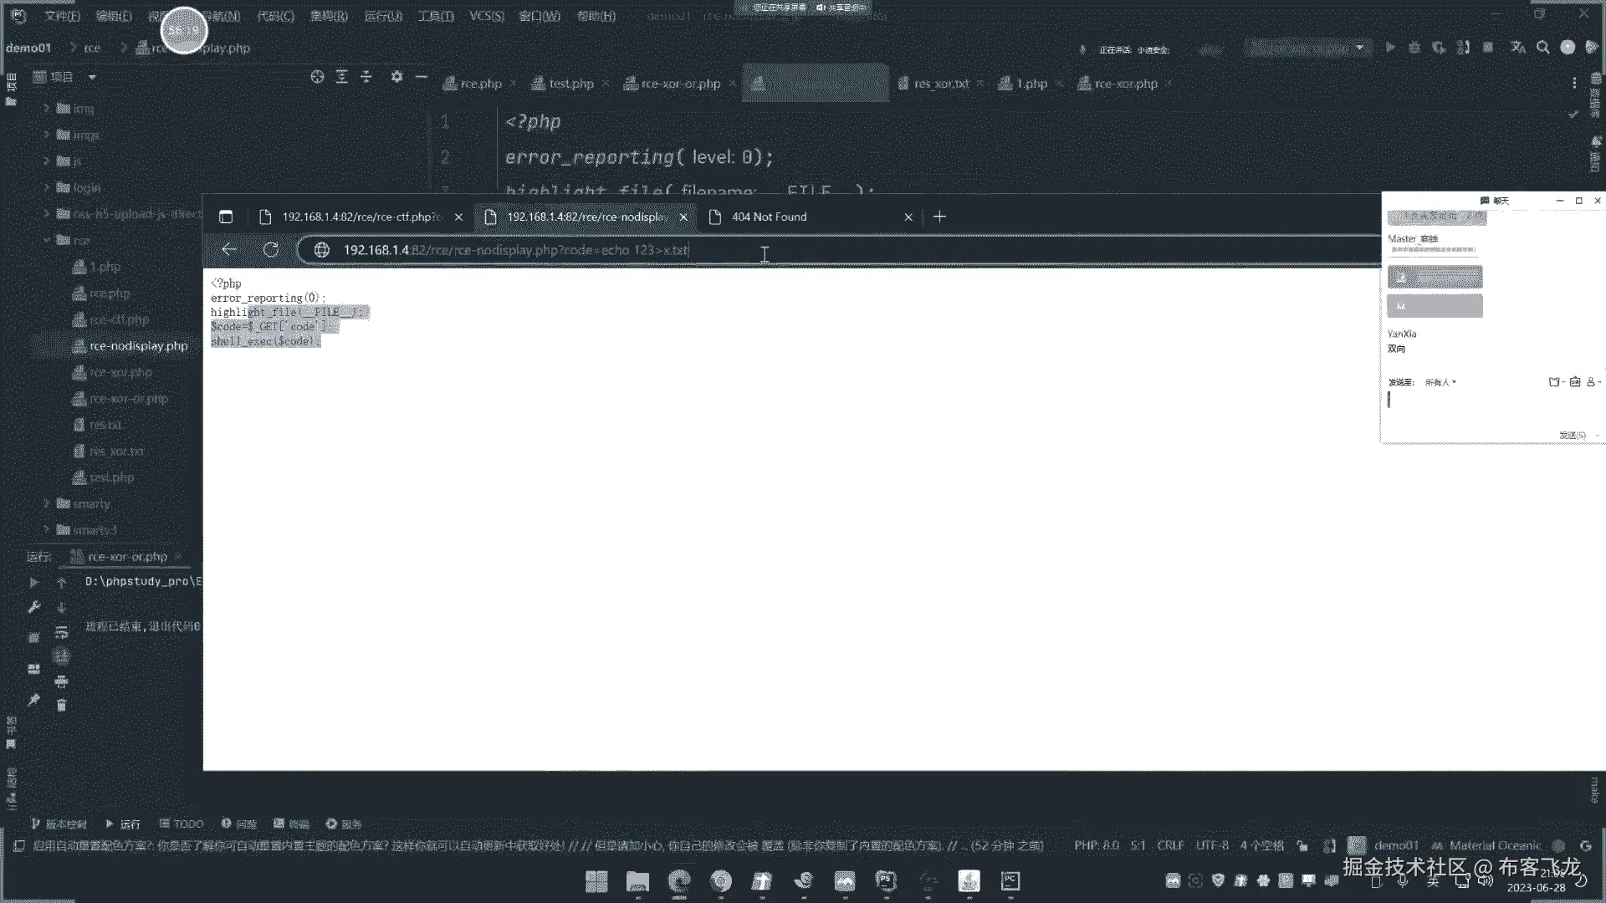The width and height of the screenshot is (1606, 903).
Task: Click the 版本控制 tool window button
Action: 59,824
